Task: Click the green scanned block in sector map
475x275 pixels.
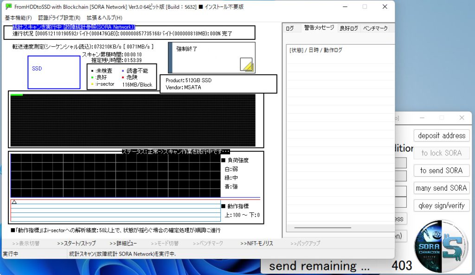Action: [17, 95]
